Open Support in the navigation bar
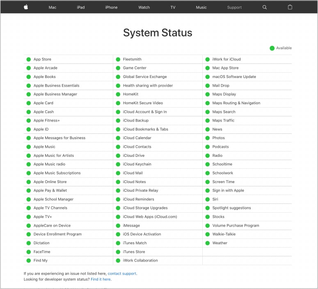This screenshot has width=318, height=289. pyautogui.click(x=234, y=7)
